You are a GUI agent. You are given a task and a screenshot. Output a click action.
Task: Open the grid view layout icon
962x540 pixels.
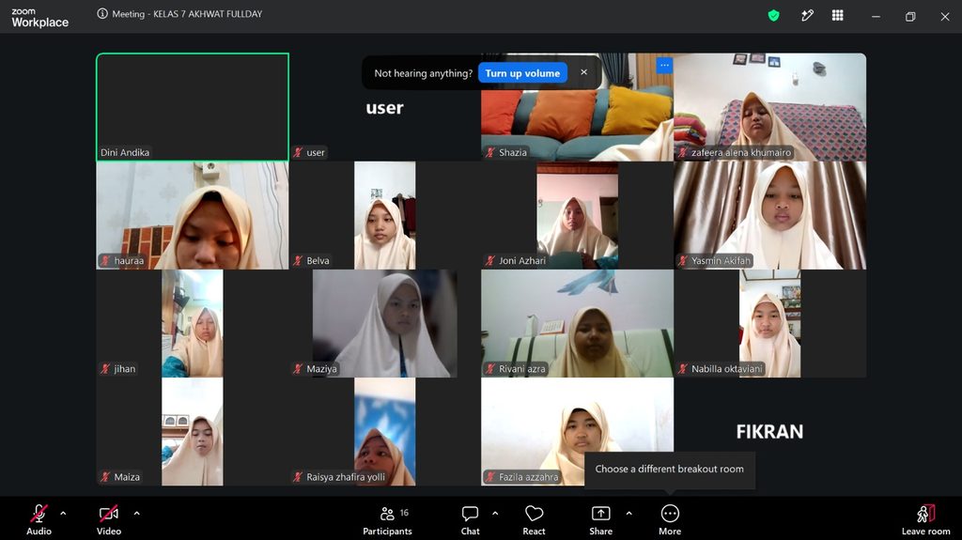click(x=837, y=16)
